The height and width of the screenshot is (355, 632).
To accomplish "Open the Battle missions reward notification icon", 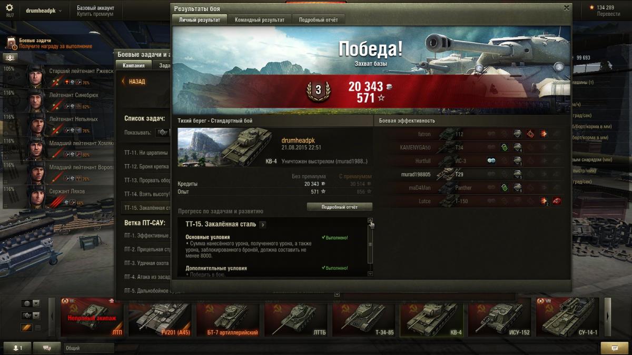I will point(12,43).
